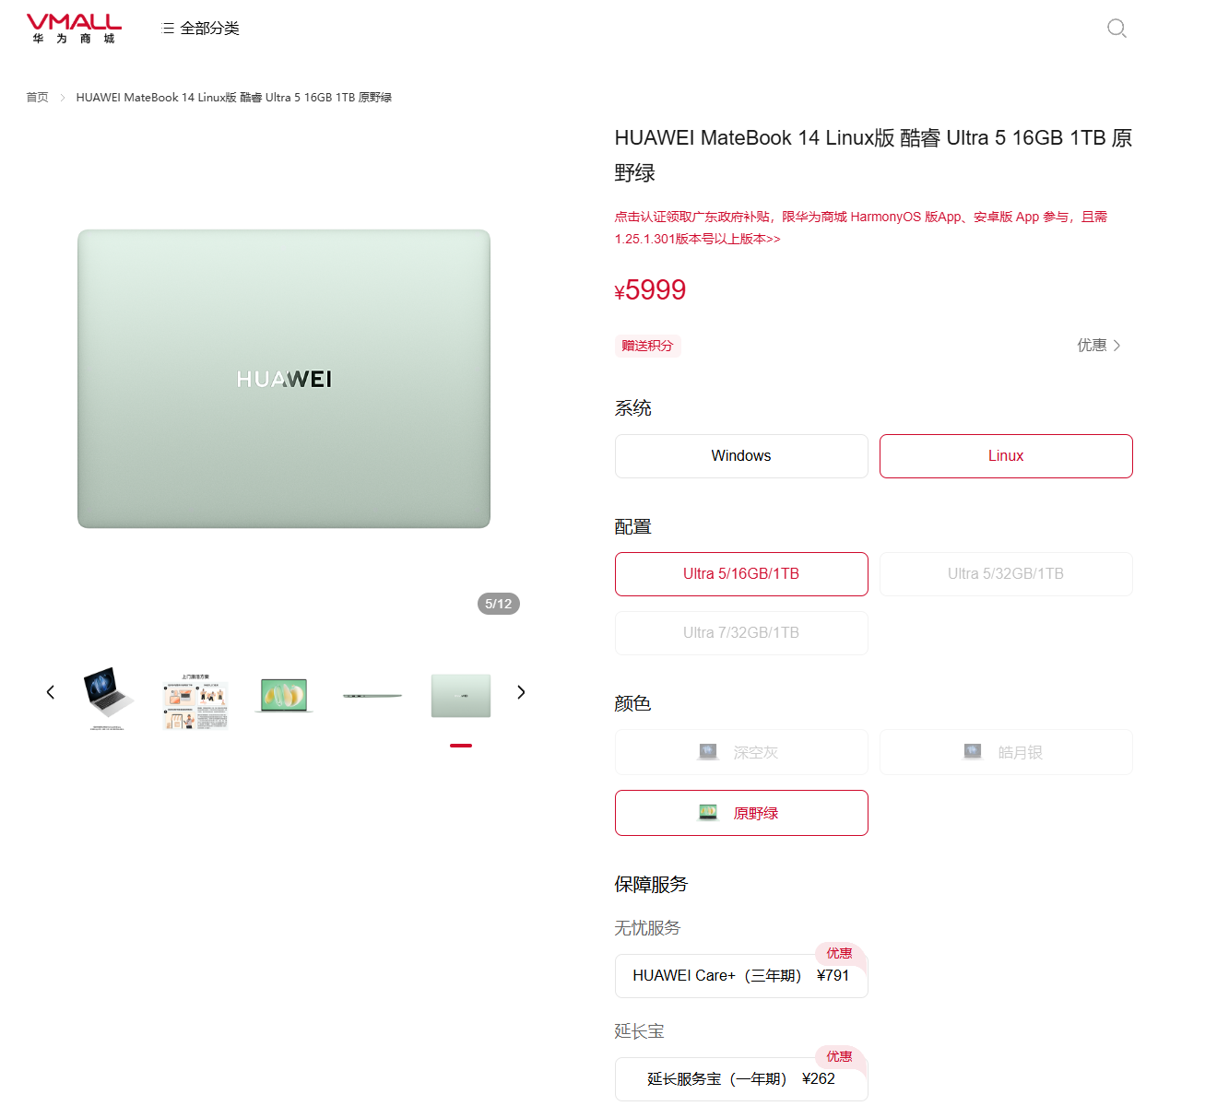Choose the Linux system option
This screenshot has width=1217, height=1106.
[x=1006, y=456]
